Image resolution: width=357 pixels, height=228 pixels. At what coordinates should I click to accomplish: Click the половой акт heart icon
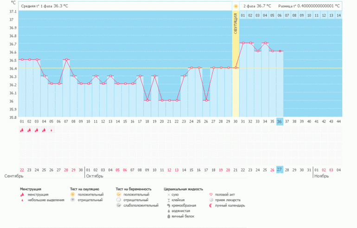click(212, 195)
